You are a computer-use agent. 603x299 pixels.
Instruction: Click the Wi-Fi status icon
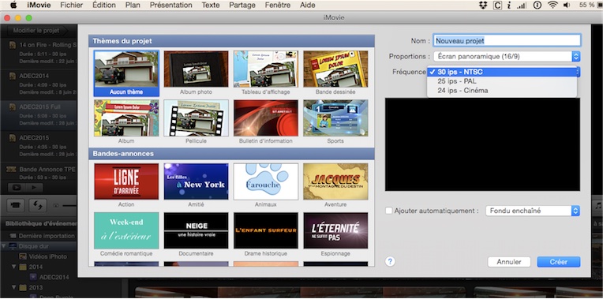[x=552, y=5]
